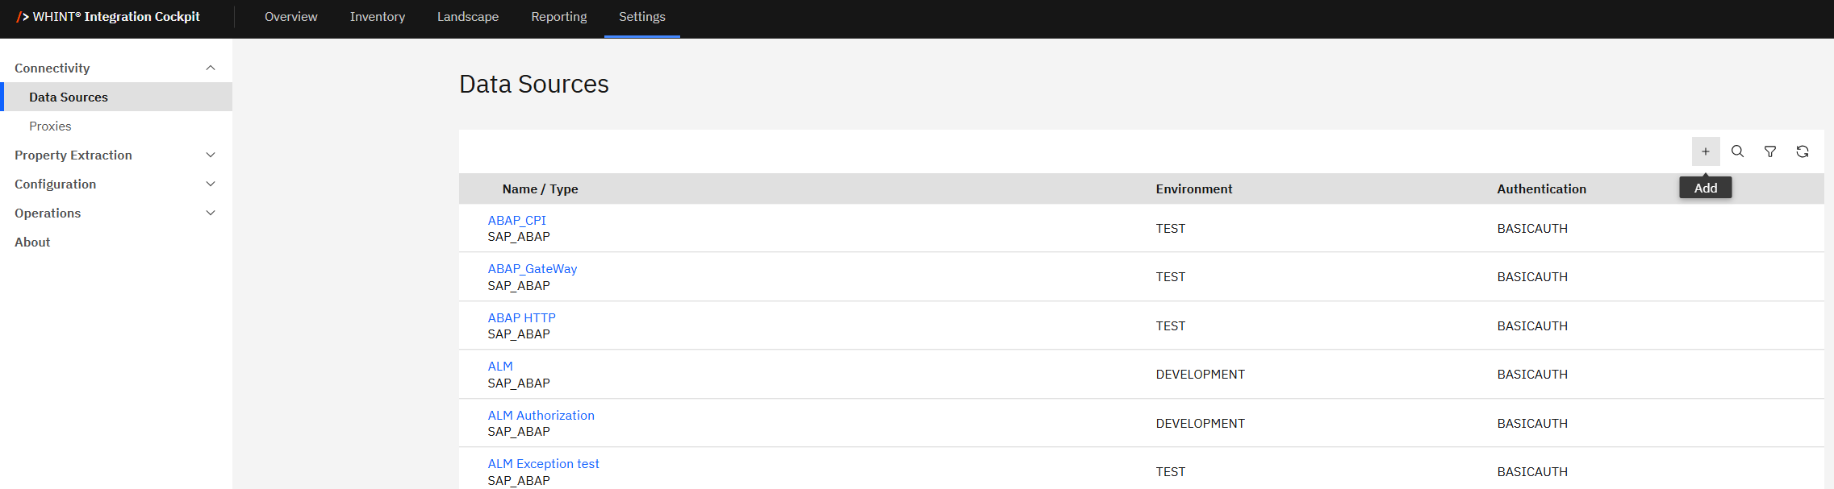Open the About page in sidebar
Image resolution: width=1834 pixels, height=489 pixels.
point(32,242)
